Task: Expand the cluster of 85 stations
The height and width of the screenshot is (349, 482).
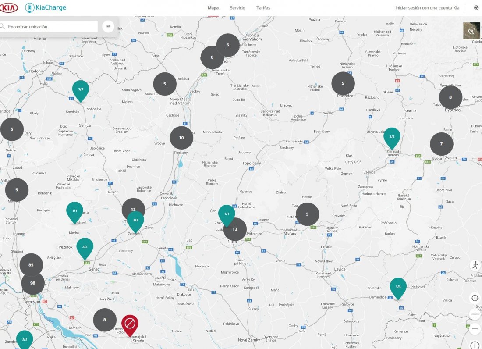Action: tap(31, 265)
